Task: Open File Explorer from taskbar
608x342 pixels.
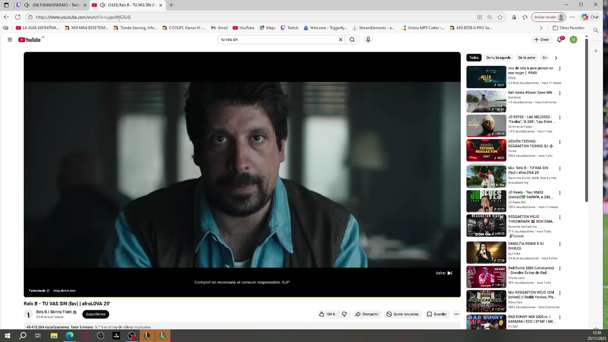Action: click(x=54, y=336)
